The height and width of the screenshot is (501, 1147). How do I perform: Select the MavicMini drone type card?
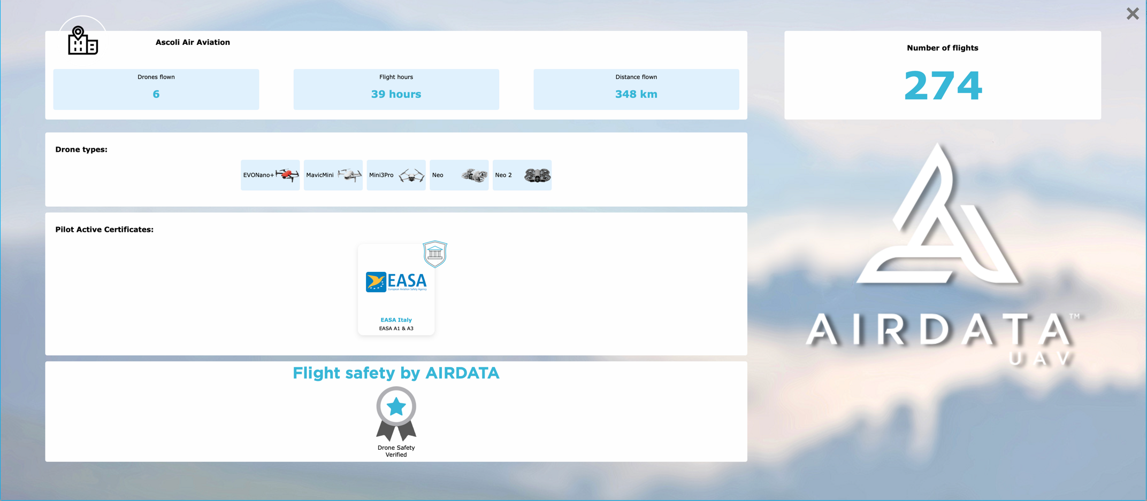click(x=333, y=175)
